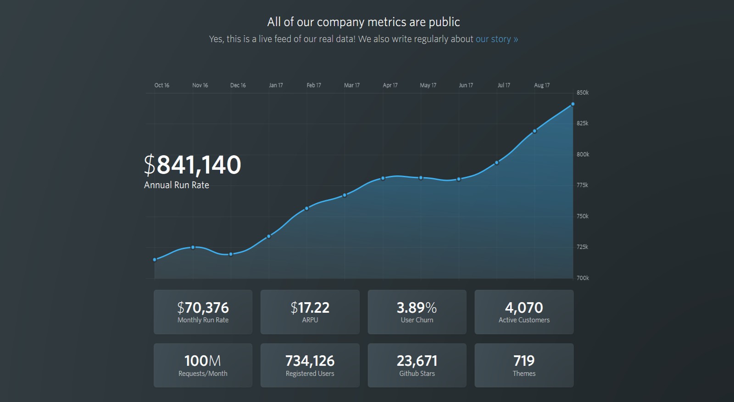The height and width of the screenshot is (402, 734).
Task: Click the Dec 16 data point
Action: [x=231, y=254]
